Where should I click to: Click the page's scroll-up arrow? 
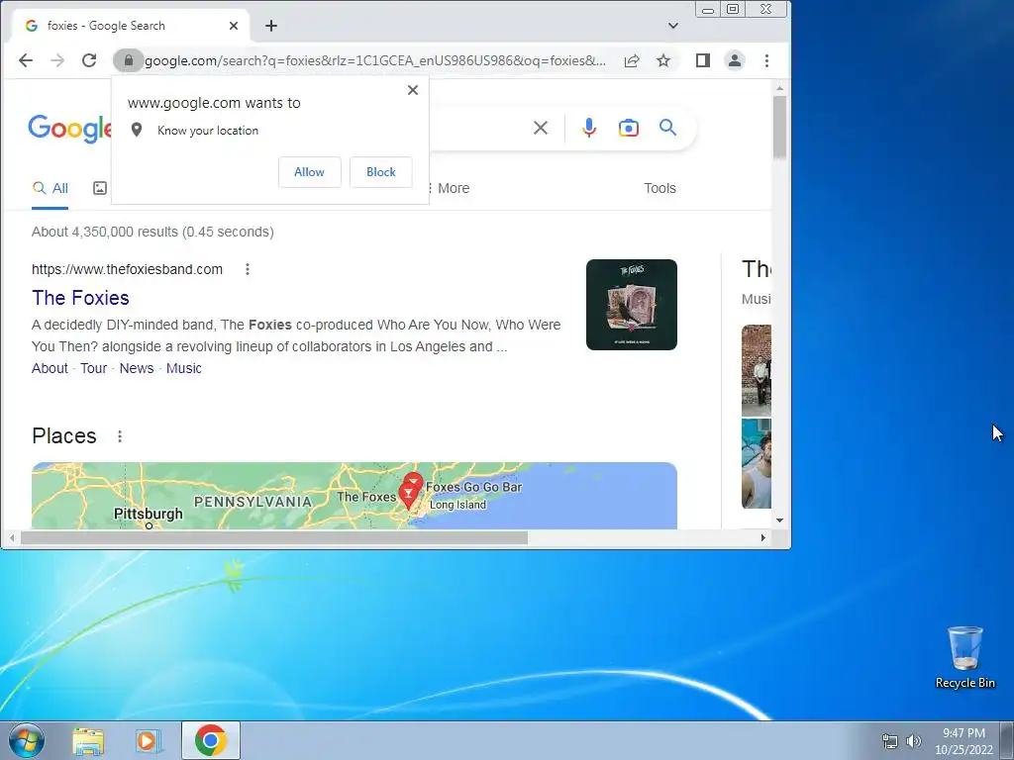point(779,88)
